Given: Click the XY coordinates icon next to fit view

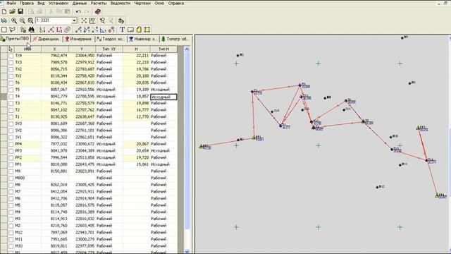Looking at the screenshot, I should point(92,20).
